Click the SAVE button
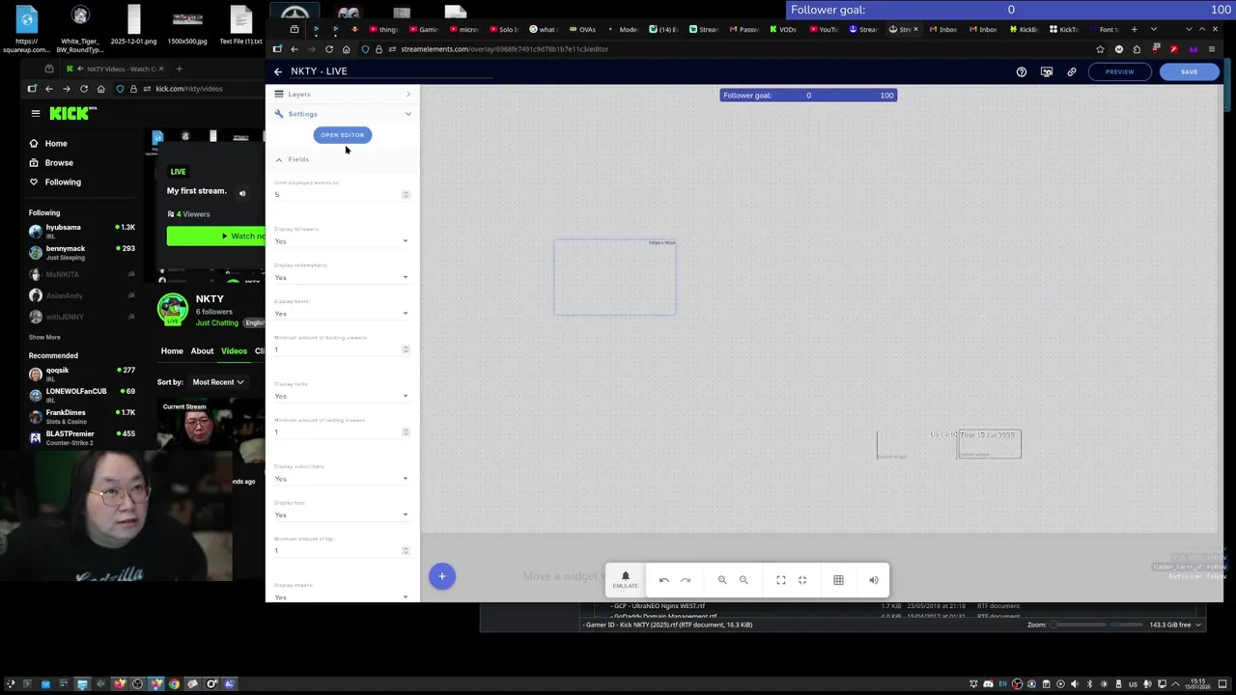 coord(1189,71)
